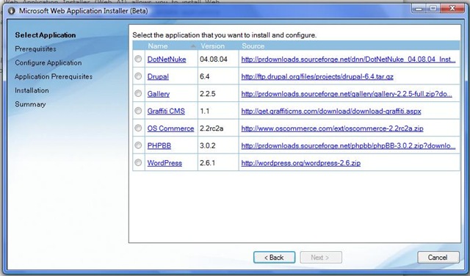Click version cell 04.08.04
This screenshot has height=276, width=470.
218,59
